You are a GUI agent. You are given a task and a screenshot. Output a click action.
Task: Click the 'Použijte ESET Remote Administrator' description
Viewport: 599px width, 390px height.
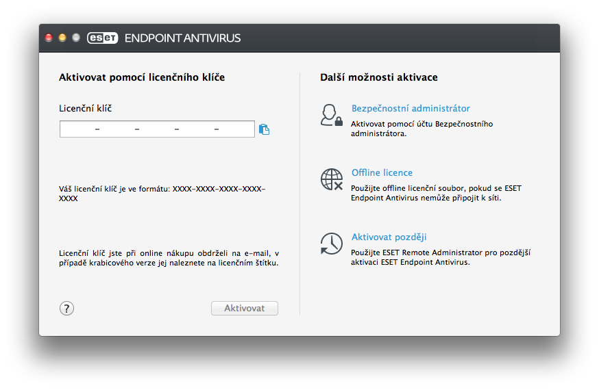point(441,257)
